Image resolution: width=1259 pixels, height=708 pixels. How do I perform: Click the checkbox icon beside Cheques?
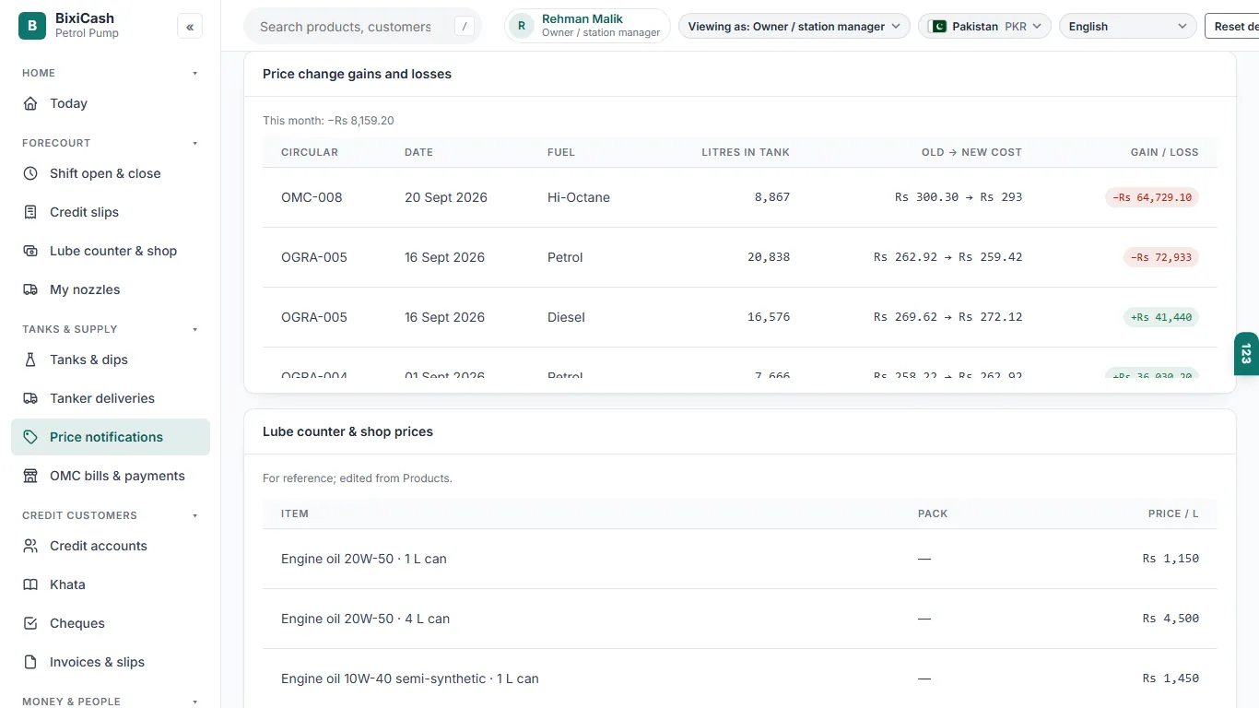[x=30, y=623]
